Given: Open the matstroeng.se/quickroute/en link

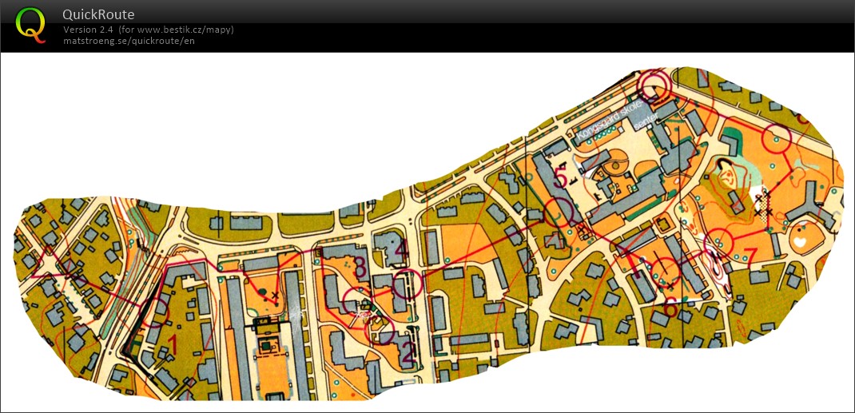Looking at the screenshot, I should click(129, 40).
